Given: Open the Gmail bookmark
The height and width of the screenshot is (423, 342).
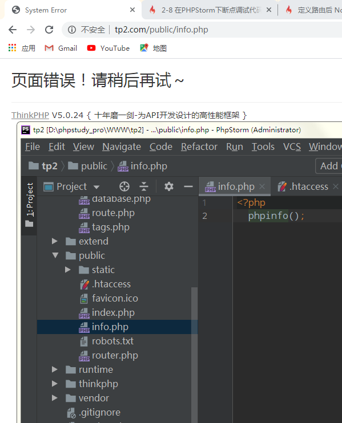Looking at the screenshot, I should [61, 48].
